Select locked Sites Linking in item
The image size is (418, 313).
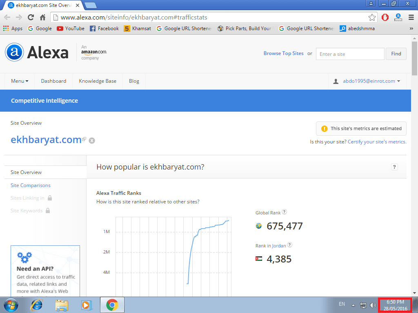[x=31, y=198]
